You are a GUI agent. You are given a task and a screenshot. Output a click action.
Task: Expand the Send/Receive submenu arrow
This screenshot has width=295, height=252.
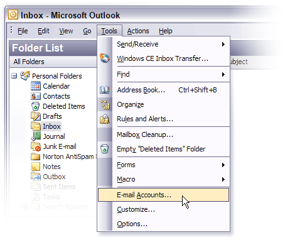(223, 44)
